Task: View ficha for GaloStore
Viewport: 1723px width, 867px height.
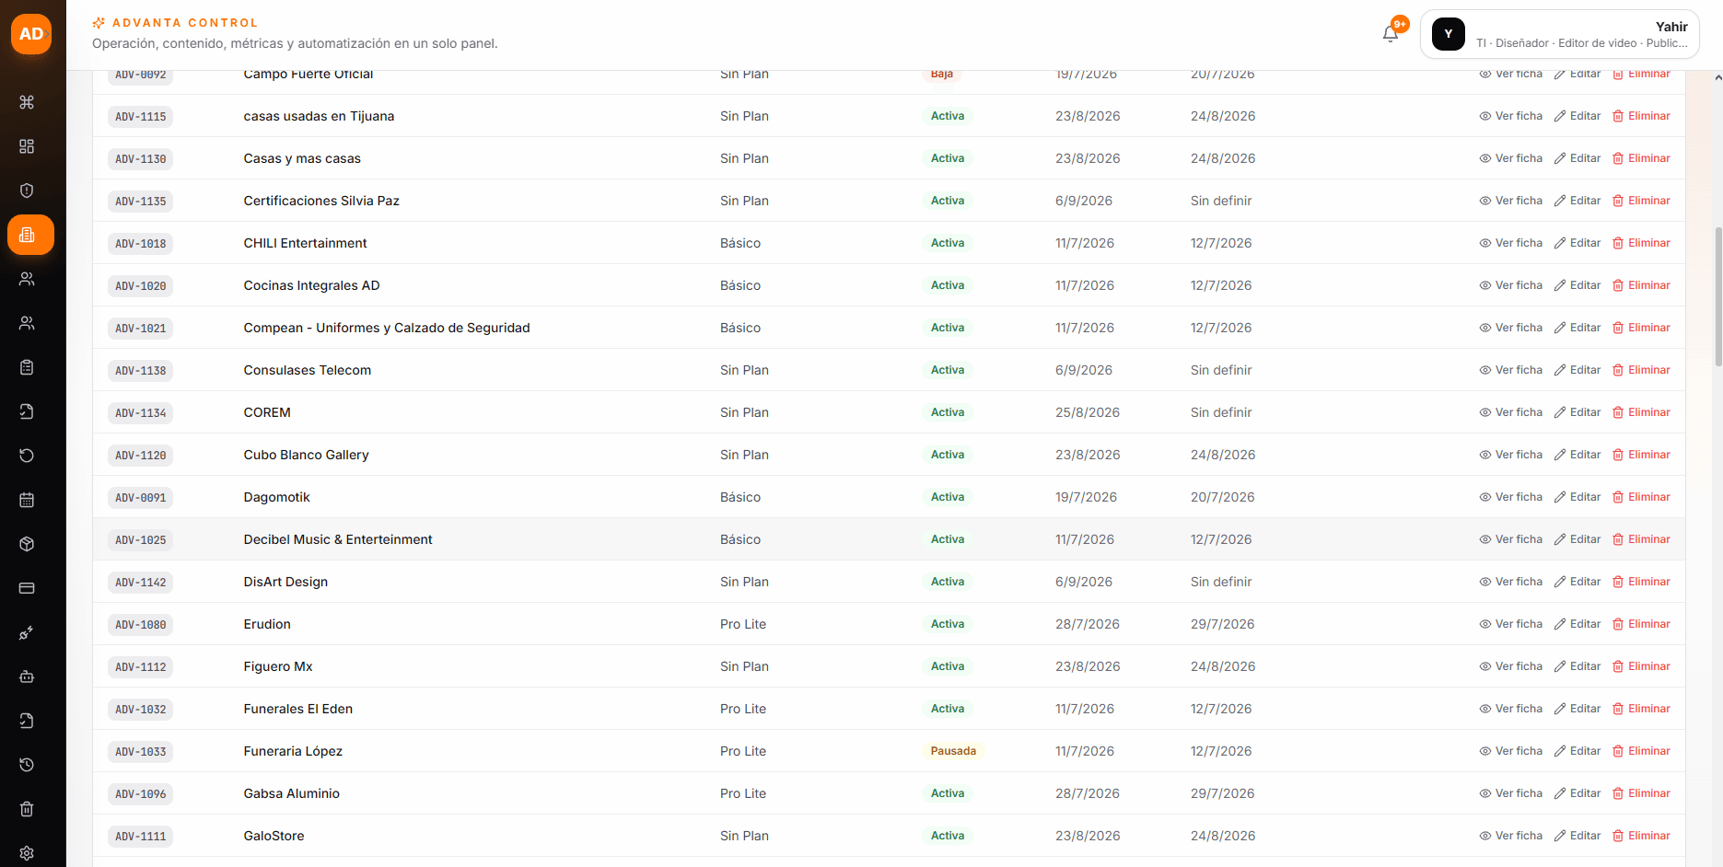Action: 1510,836
